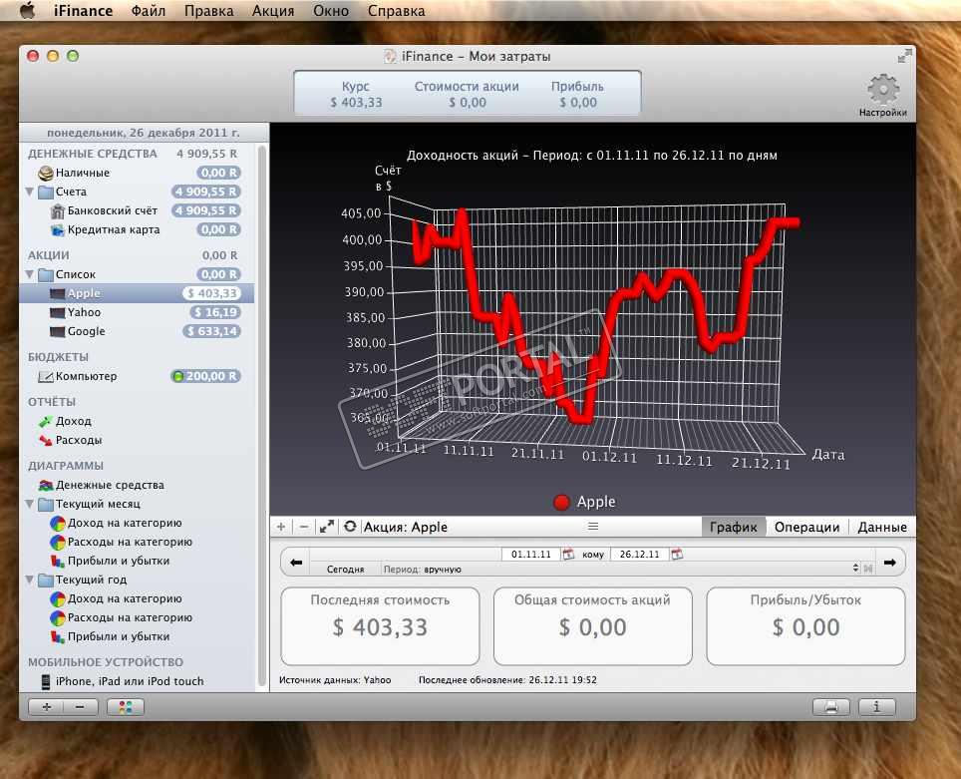Select the Apple stock row
961x779 pixels.
(x=137, y=293)
